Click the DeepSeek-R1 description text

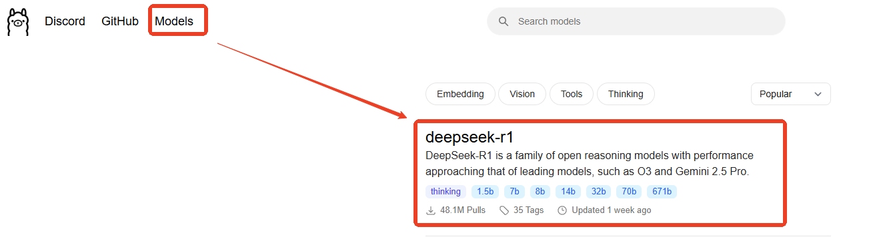pyautogui.click(x=589, y=164)
